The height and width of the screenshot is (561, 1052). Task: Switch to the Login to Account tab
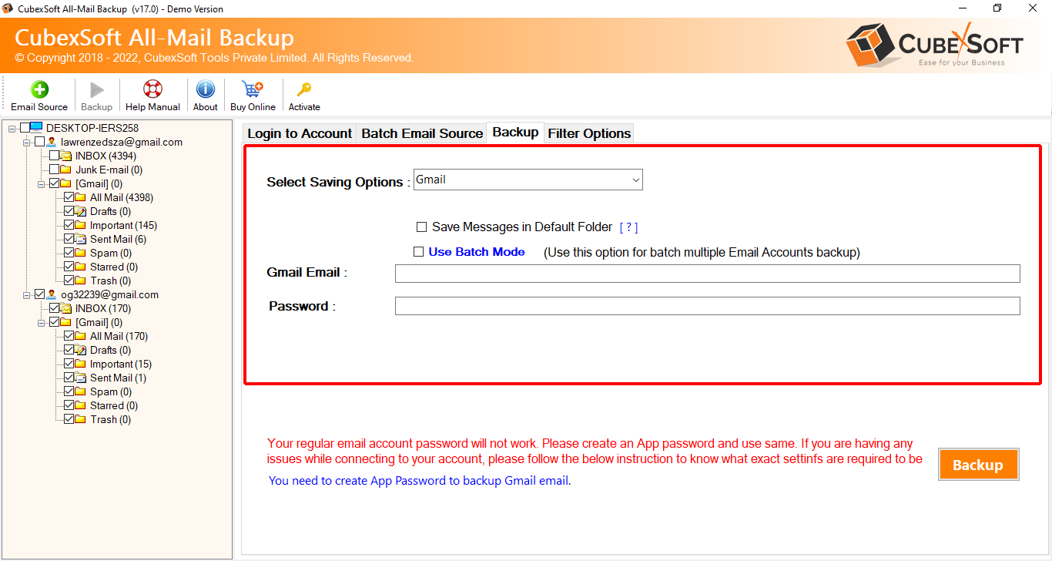tap(300, 133)
